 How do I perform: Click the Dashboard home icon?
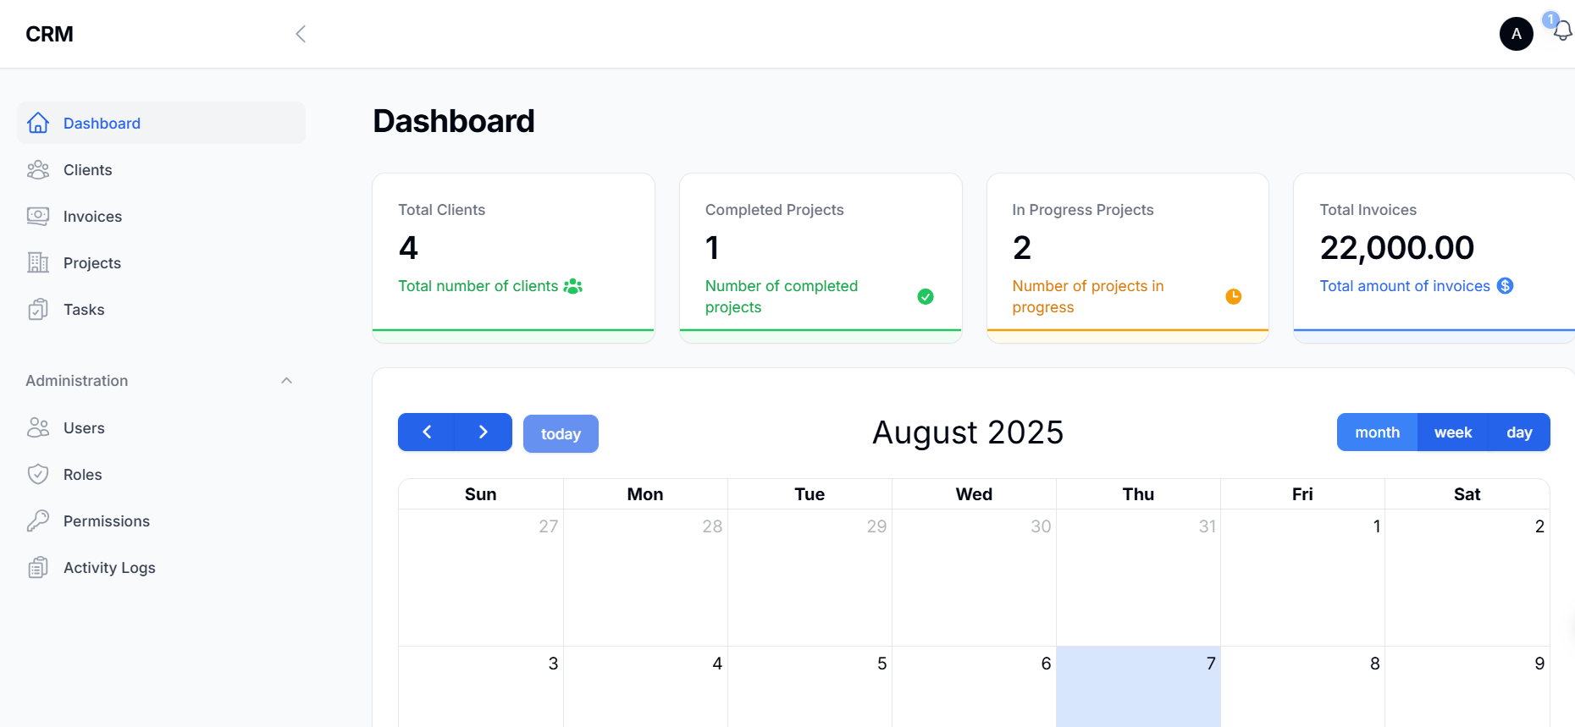tap(38, 123)
